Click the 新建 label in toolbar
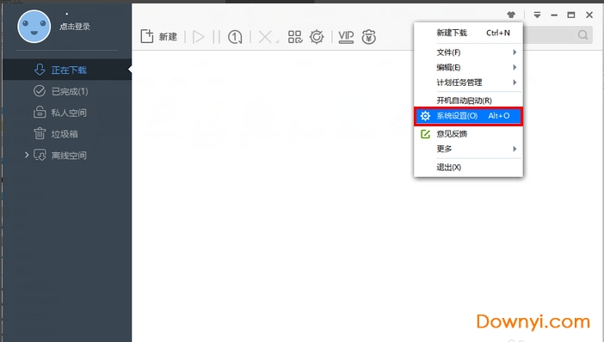The width and height of the screenshot is (604, 342). click(x=168, y=37)
